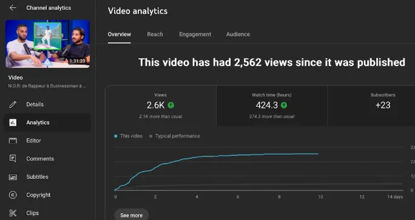Open the Editor clapperboard icon
The width and height of the screenshot is (415, 220).
[13, 141]
